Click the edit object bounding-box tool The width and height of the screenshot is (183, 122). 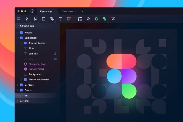point(80,19)
